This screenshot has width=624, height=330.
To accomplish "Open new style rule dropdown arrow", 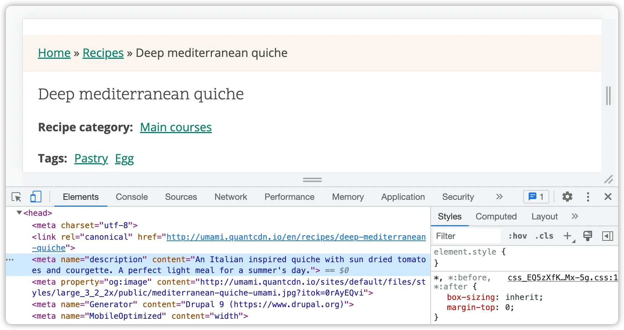I will [x=573, y=240].
